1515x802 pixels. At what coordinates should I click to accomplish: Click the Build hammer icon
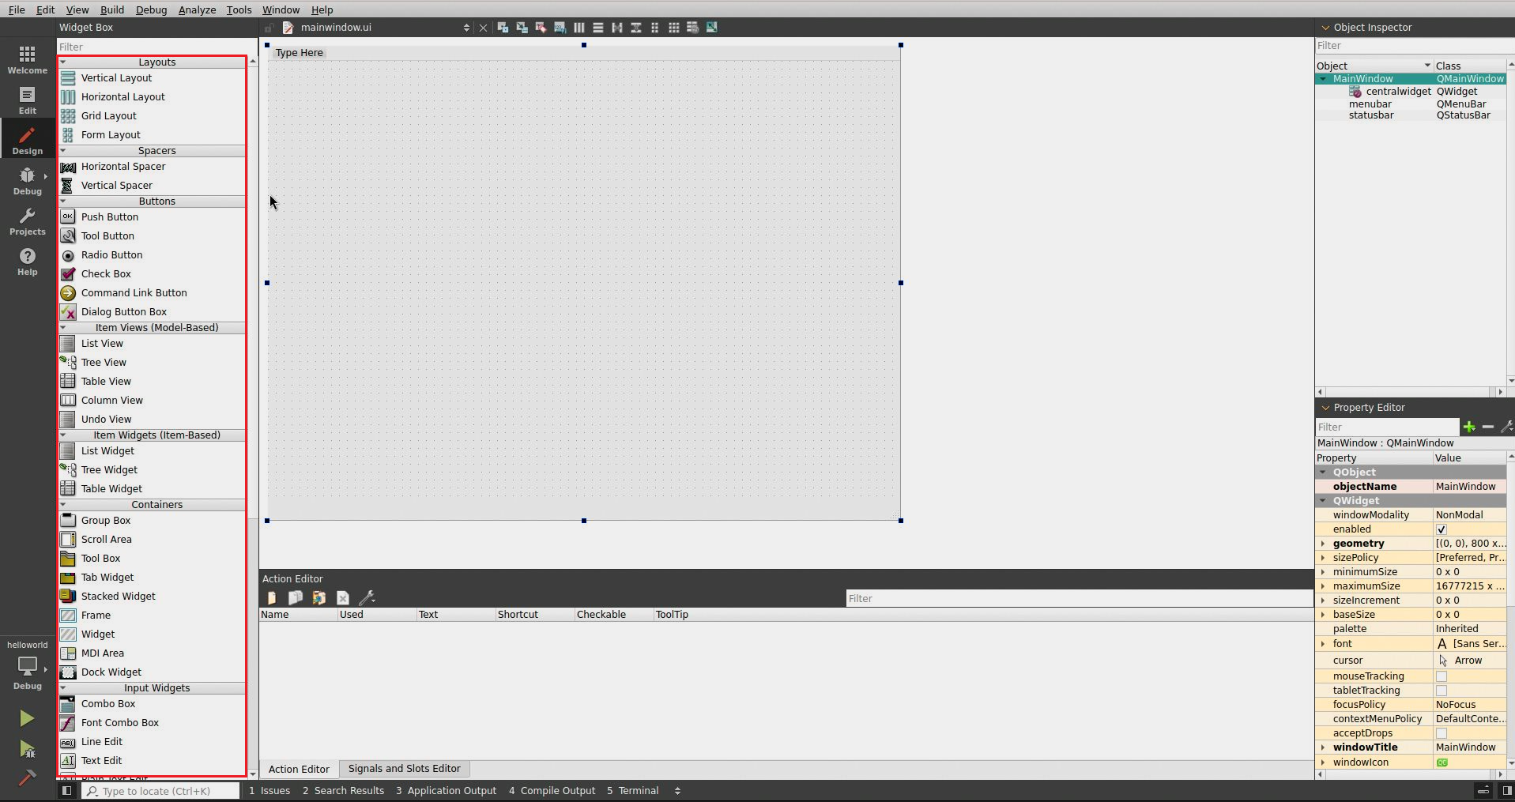(27, 778)
